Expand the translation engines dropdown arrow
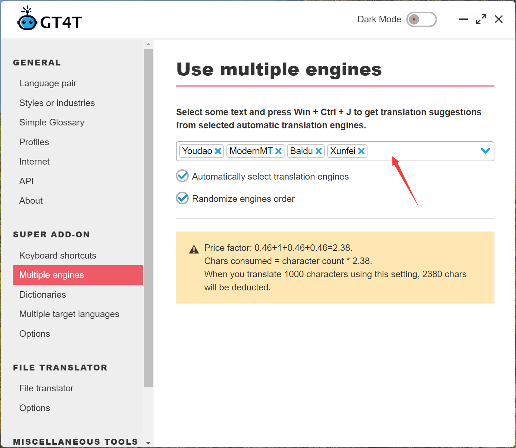This screenshot has width=516, height=448. pos(485,151)
